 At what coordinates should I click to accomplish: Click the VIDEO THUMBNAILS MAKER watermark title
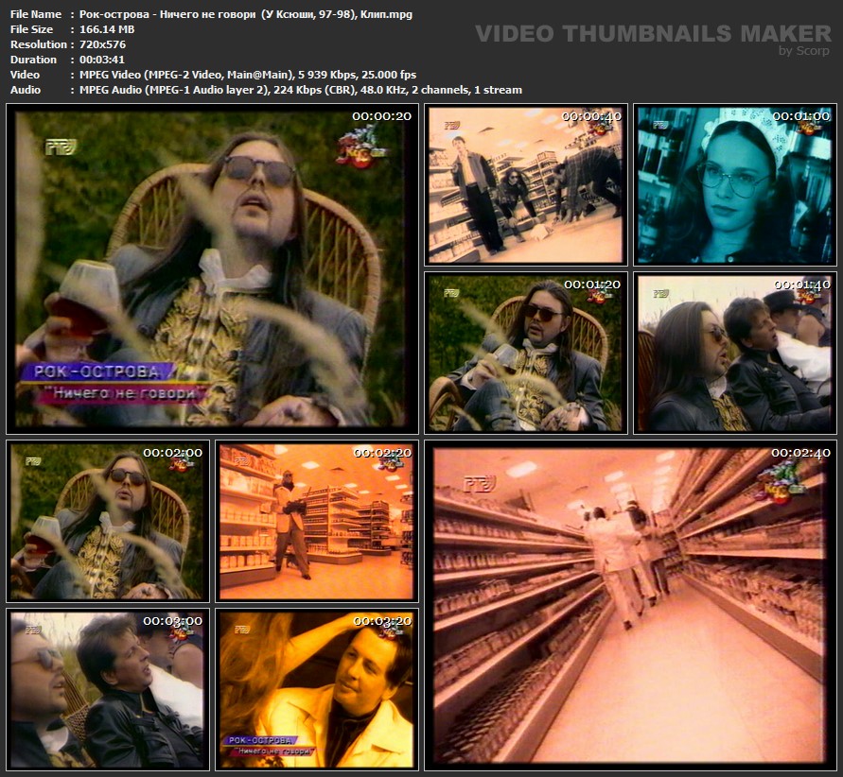(652, 34)
